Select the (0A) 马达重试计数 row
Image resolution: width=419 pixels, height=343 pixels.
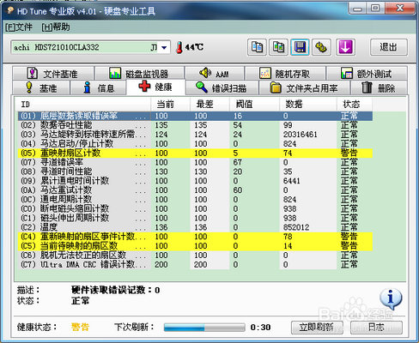coord(195,190)
